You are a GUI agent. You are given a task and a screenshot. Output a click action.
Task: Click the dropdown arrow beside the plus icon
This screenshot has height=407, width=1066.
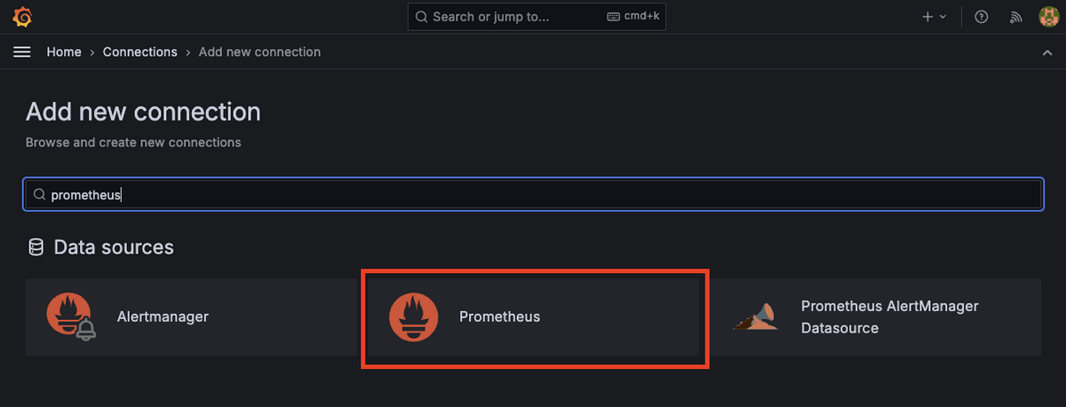tap(943, 17)
